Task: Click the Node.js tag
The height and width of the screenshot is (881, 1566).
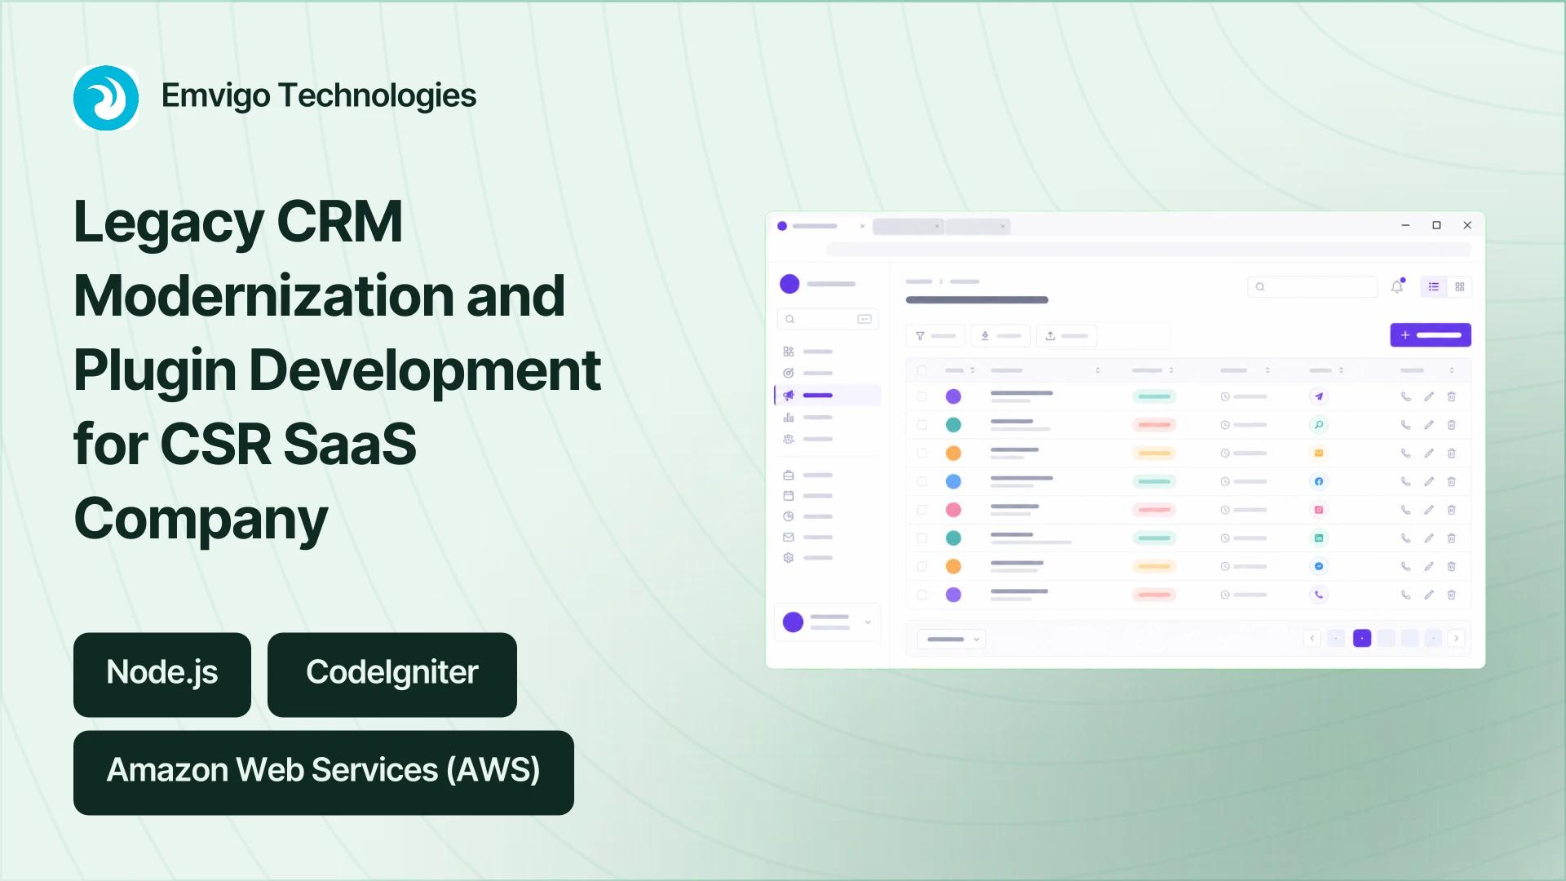Action: pos(162,675)
